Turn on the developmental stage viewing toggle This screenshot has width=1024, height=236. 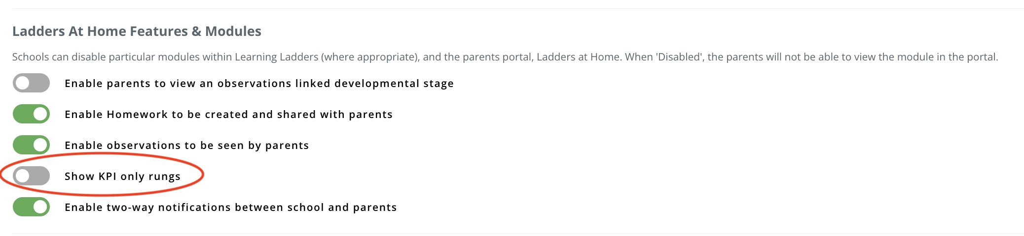[x=31, y=83]
